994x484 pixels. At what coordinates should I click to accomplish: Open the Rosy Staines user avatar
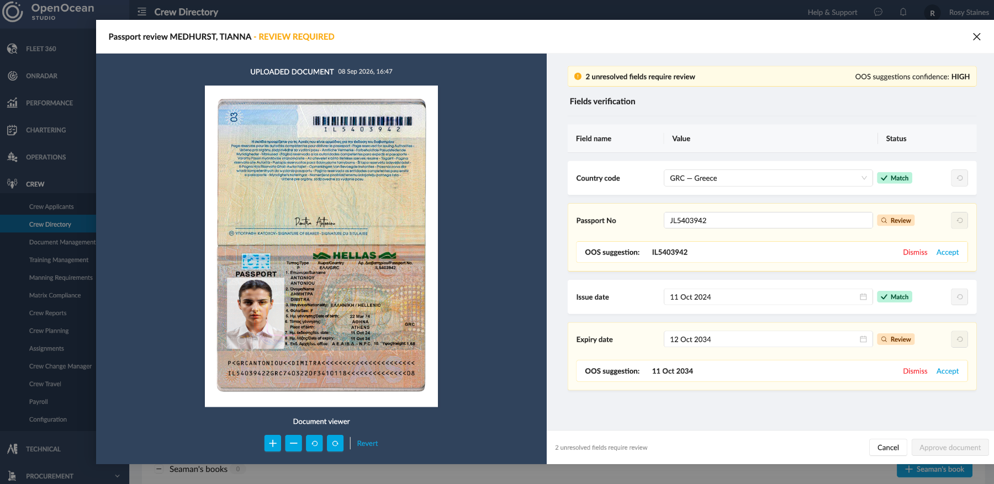(932, 13)
